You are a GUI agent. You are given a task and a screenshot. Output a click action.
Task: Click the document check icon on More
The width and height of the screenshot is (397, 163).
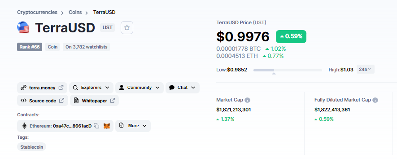(121, 125)
